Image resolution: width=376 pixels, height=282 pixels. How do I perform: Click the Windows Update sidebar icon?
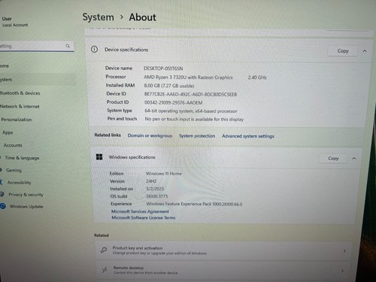3,206
